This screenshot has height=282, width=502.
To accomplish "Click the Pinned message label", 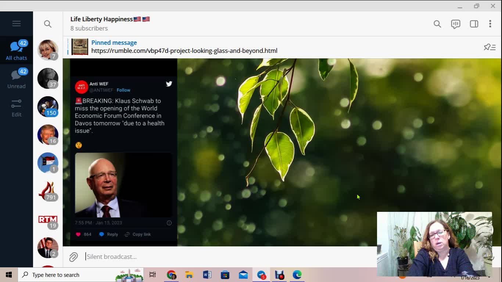I will tap(114, 43).
